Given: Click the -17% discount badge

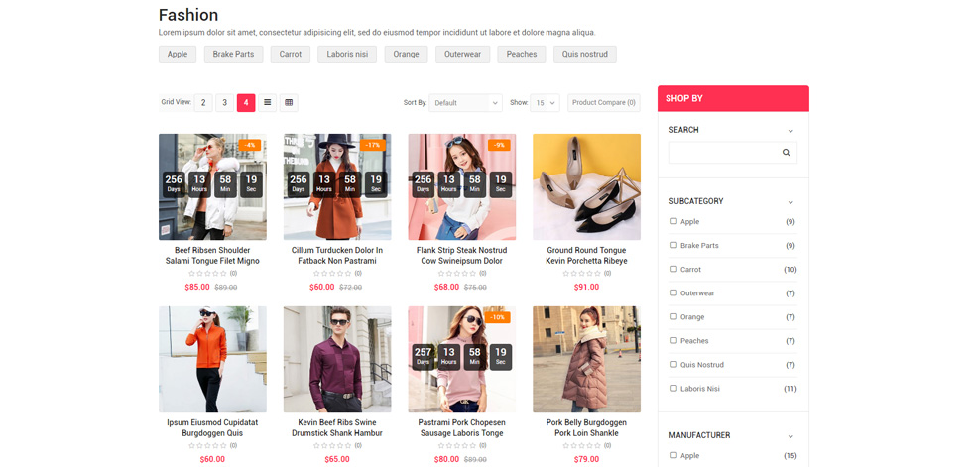Looking at the screenshot, I should [374, 145].
